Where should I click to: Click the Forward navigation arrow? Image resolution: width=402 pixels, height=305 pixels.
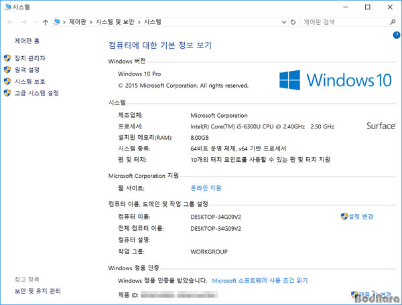(24, 22)
